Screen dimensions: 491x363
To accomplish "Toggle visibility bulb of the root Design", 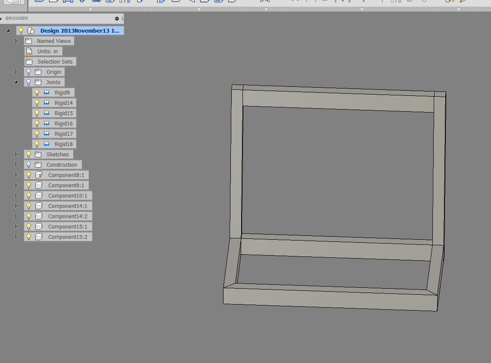I will (21, 31).
